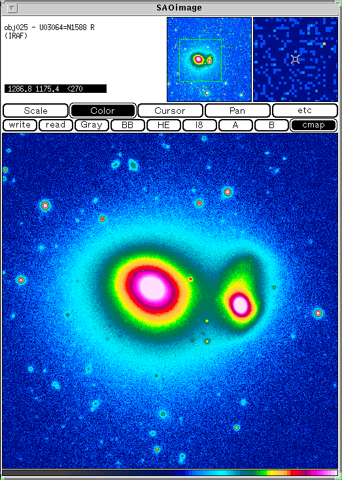Click the green pan box in overview thumbnail
This screenshot has width=342, height=480.
(x=200, y=60)
